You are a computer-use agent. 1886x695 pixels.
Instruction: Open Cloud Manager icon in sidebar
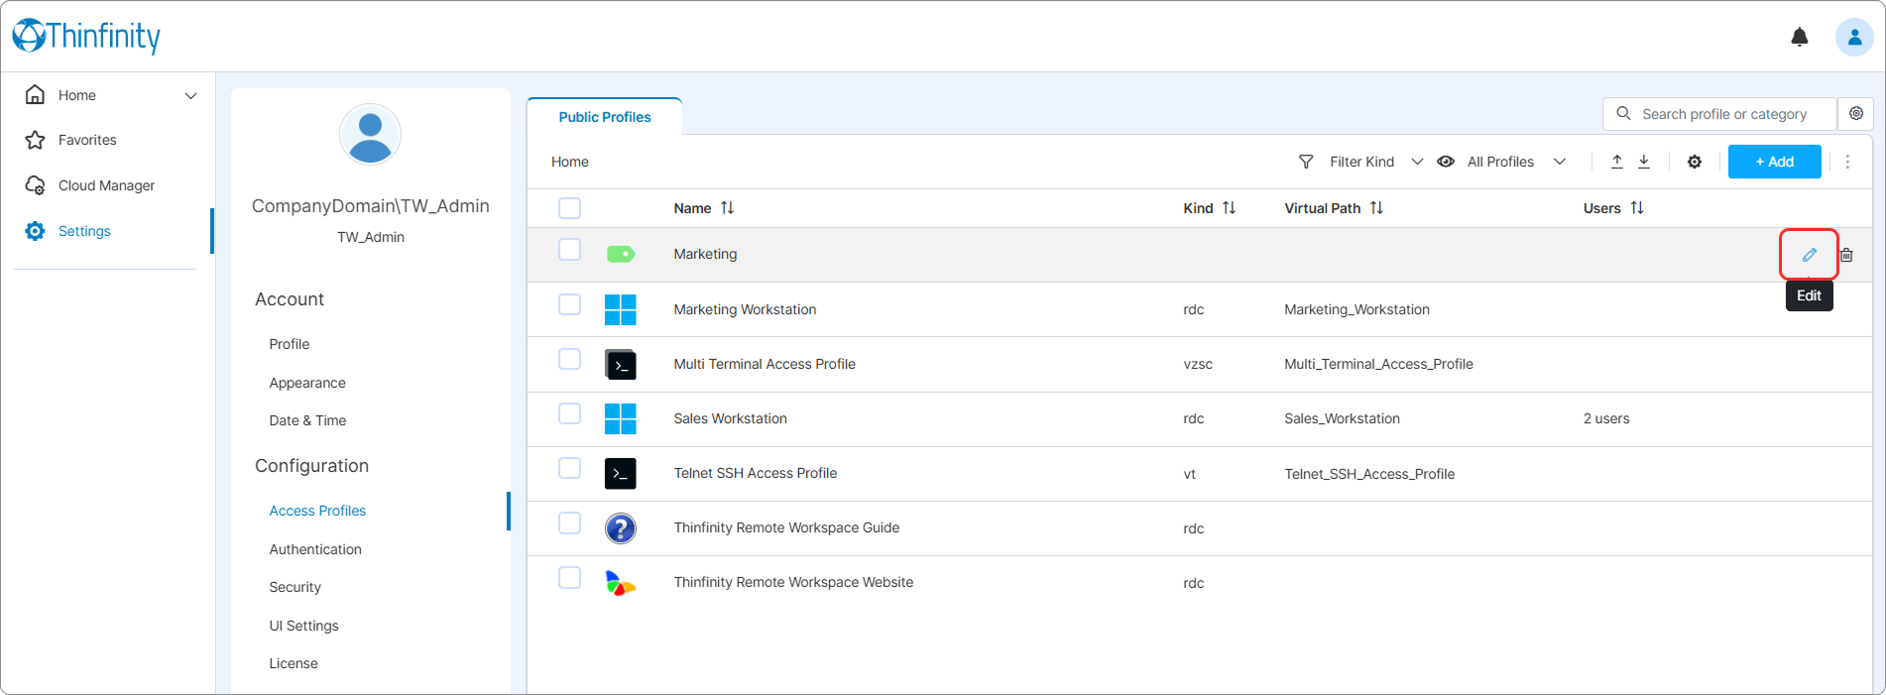point(35,185)
